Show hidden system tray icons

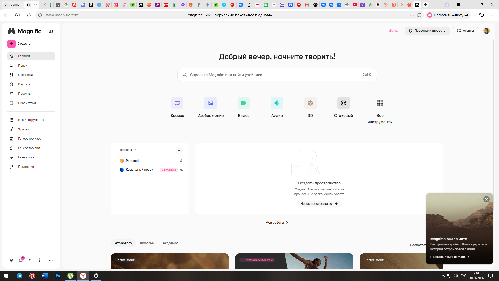point(443,276)
